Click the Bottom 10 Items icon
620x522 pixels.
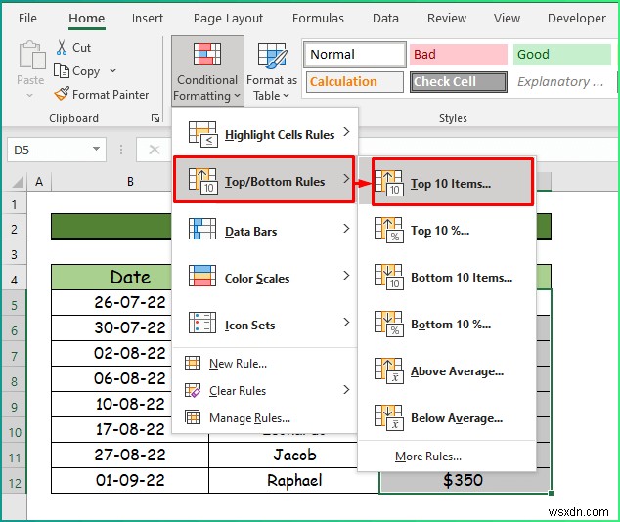coord(389,277)
